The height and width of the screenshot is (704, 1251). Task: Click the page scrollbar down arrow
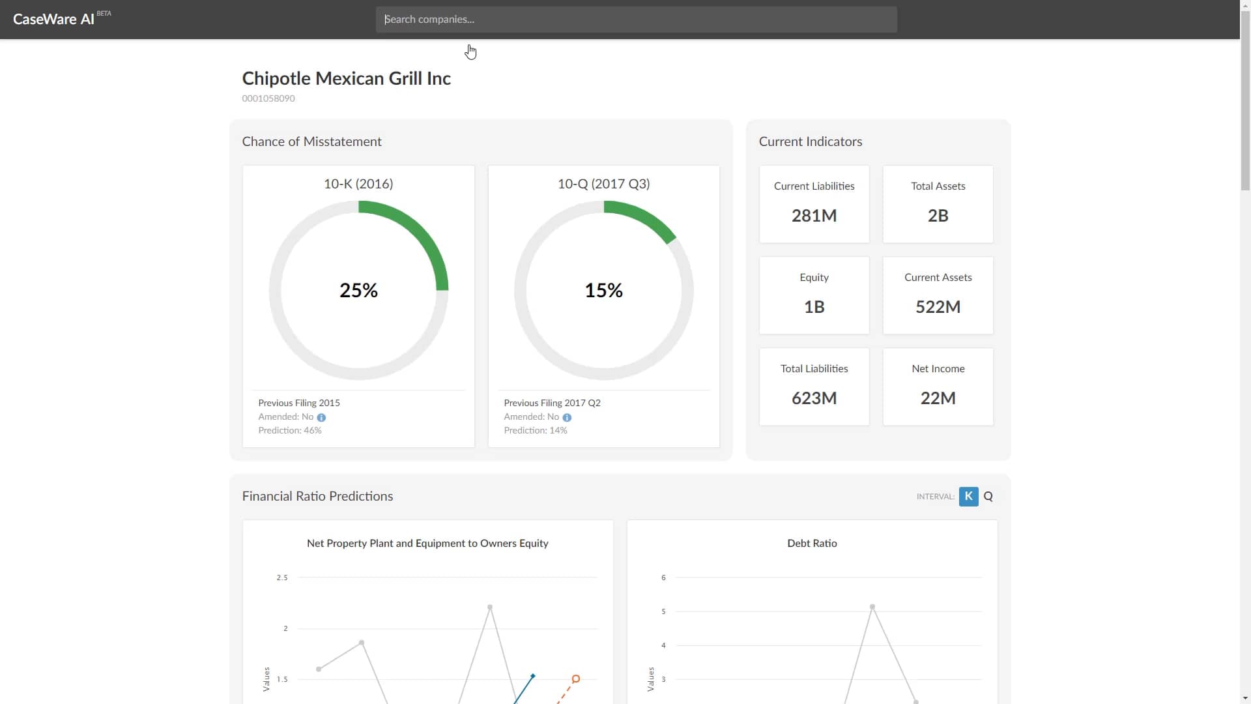[1245, 698]
